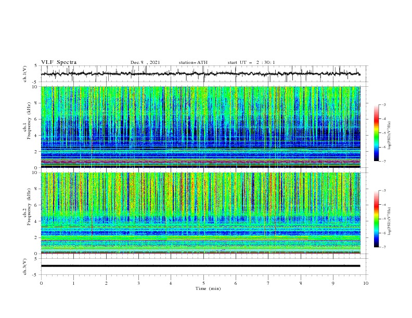The width and height of the screenshot is (412, 318).
Task: Click the time axis tick label "0"
Action: 41,283
